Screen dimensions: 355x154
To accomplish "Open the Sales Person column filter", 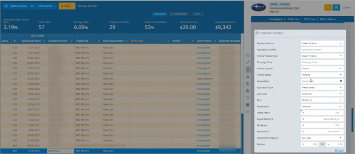I will click(x=215, y=41).
